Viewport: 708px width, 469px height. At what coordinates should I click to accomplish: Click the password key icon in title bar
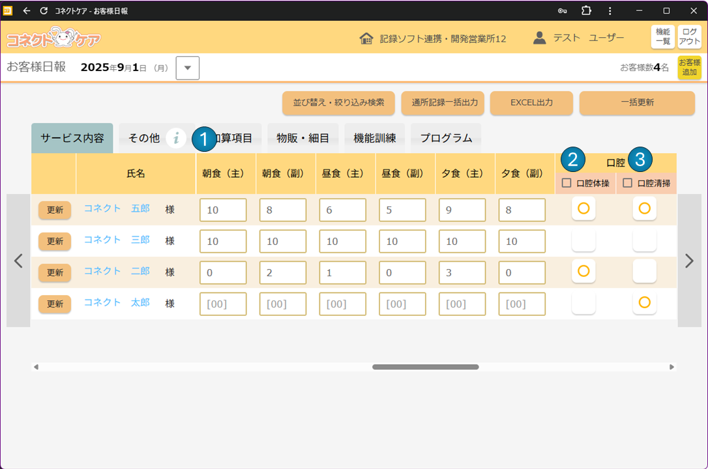(563, 11)
